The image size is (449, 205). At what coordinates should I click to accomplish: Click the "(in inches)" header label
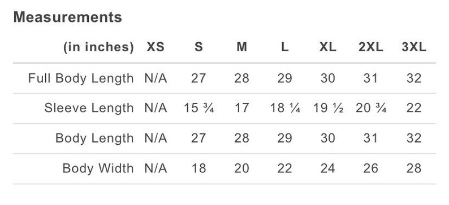(98, 47)
